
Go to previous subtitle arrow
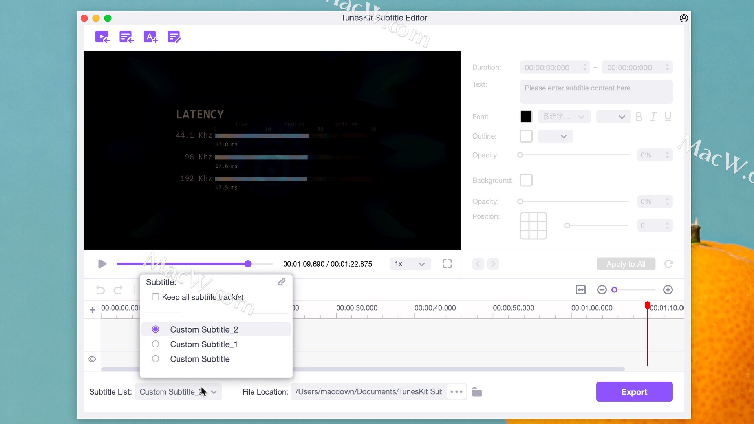point(478,264)
